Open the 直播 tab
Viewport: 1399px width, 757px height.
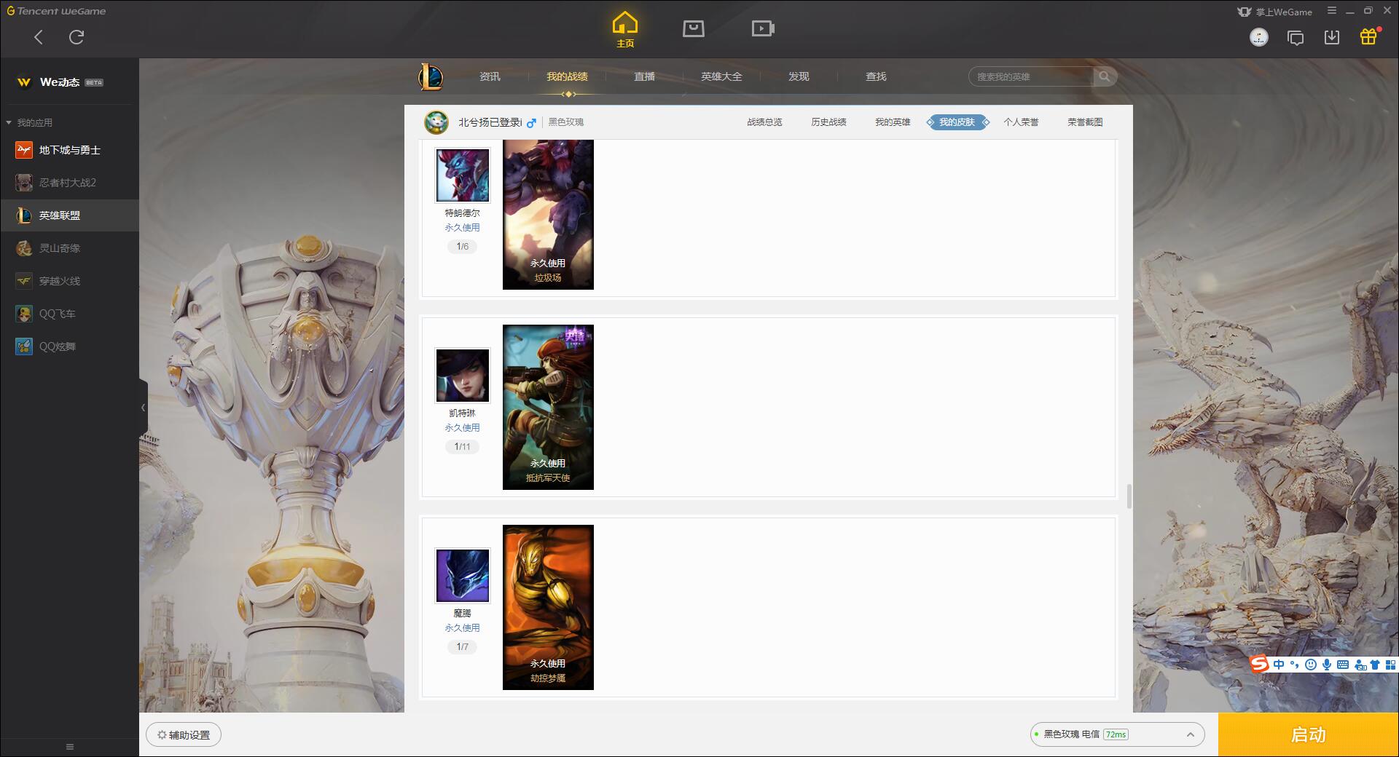[644, 76]
